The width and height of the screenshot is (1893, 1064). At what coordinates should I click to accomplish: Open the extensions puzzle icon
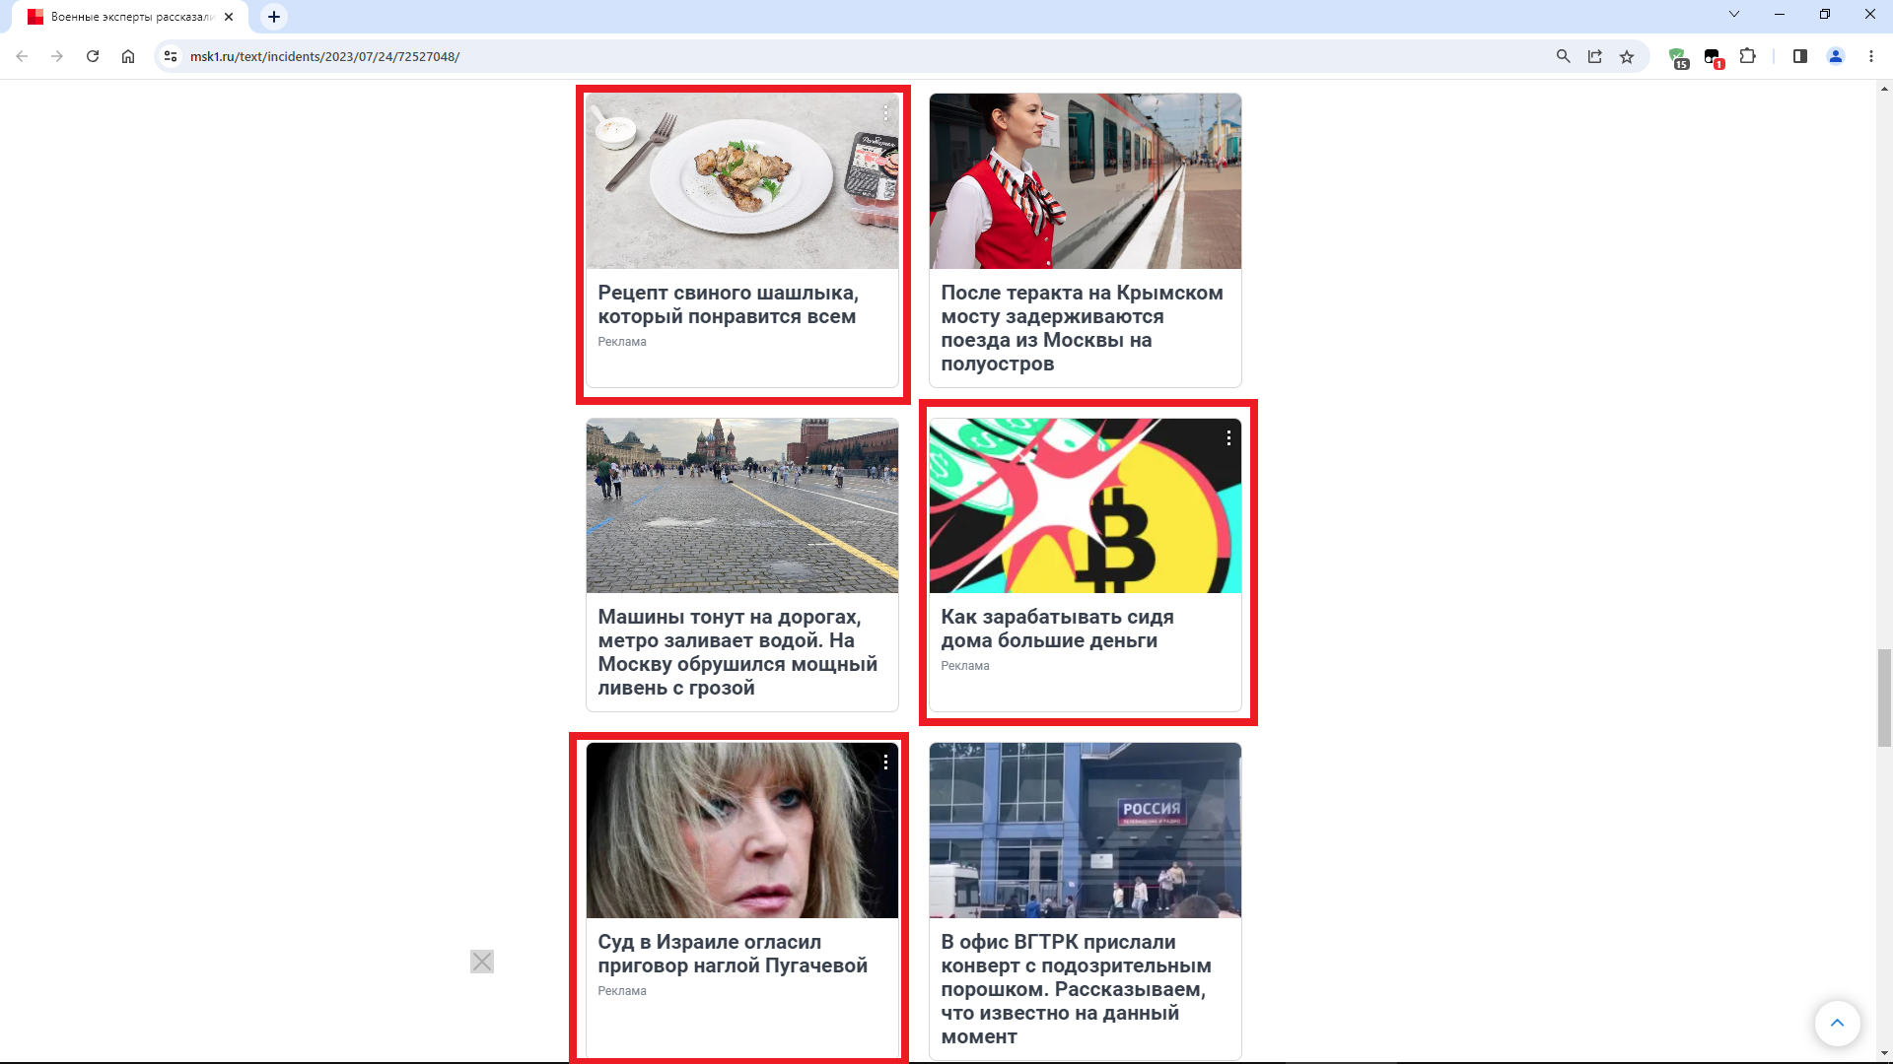(x=1748, y=56)
